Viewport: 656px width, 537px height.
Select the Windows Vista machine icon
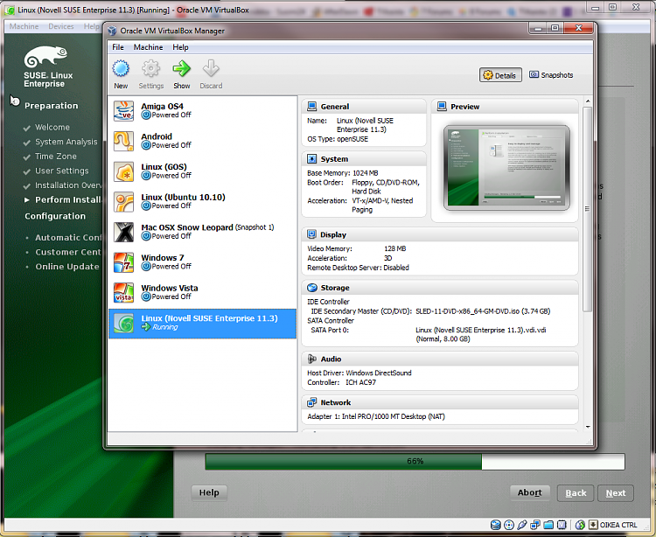tap(124, 293)
